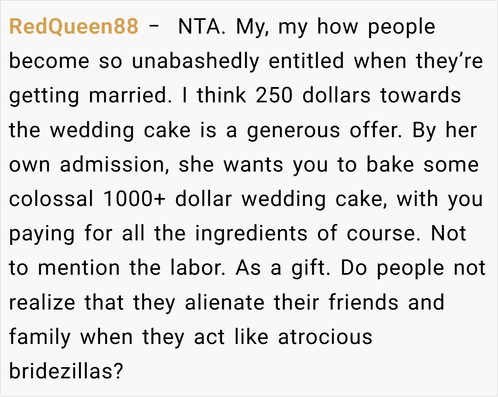Screen dimensions: 498x397
Task: Click the word colossal
Action: coord(51,199)
